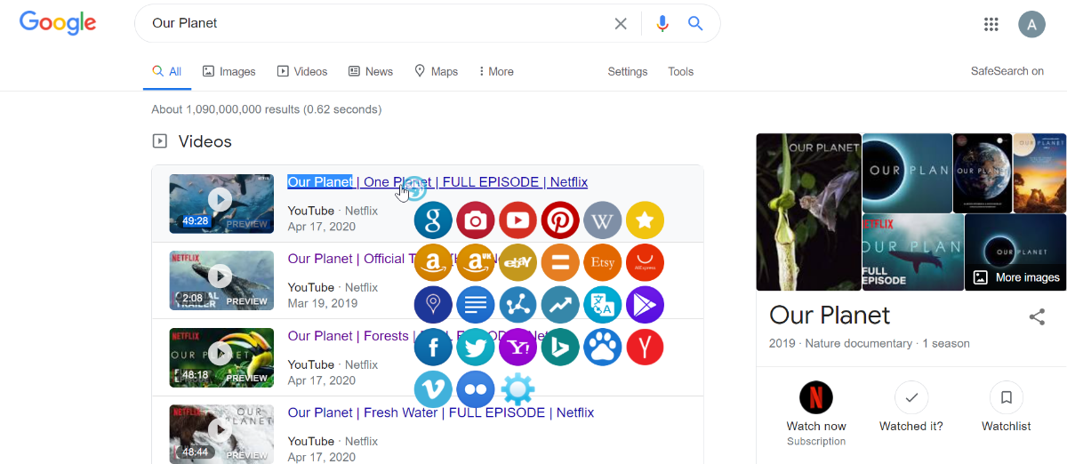The height and width of the screenshot is (464, 1067).
Task: Open Our Planet One Planet full episode link
Action: pos(437,181)
